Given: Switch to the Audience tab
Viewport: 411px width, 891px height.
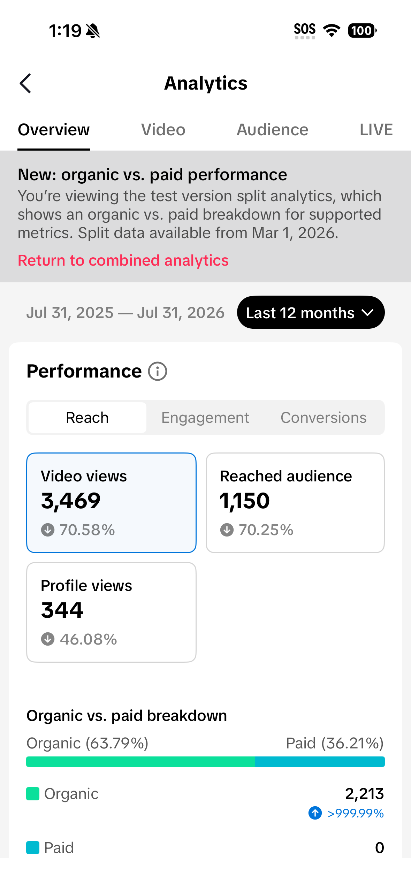Looking at the screenshot, I should [x=272, y=130].
